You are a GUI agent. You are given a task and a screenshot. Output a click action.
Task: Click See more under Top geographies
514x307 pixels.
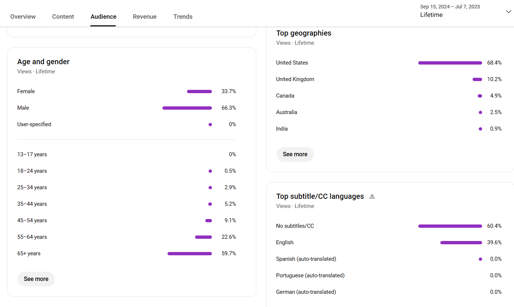point(295,154)
